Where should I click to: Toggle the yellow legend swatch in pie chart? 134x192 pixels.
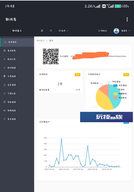(x=115, y=94)
